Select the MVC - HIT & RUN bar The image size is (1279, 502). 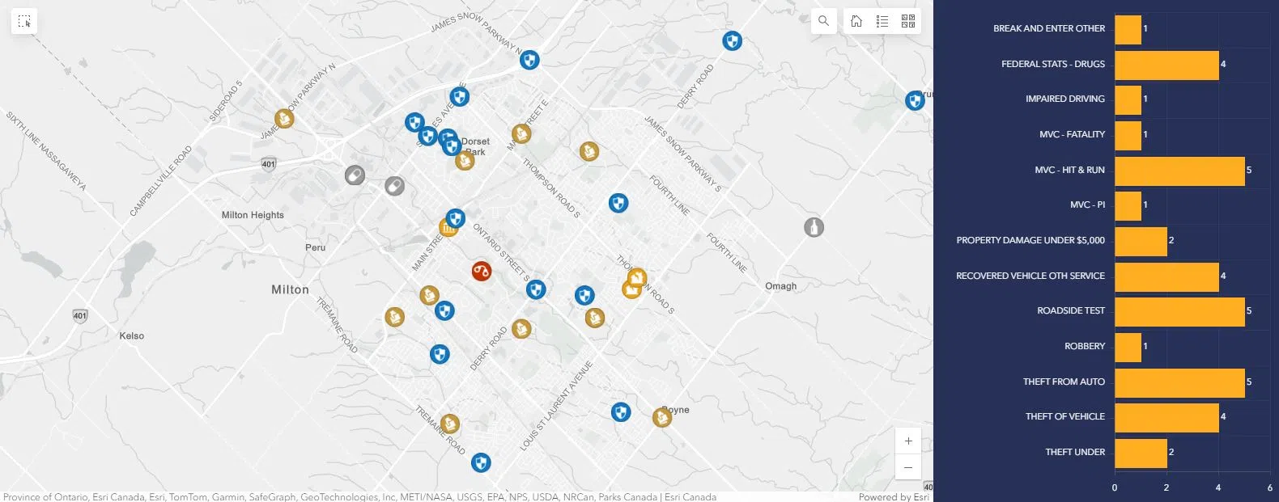pyautogui.click(x=1179, y=170)
